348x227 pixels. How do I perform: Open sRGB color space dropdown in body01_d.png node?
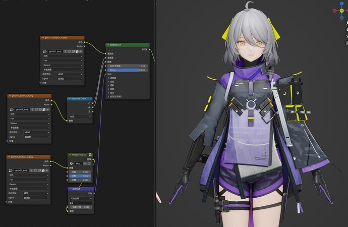click(70, 74)
